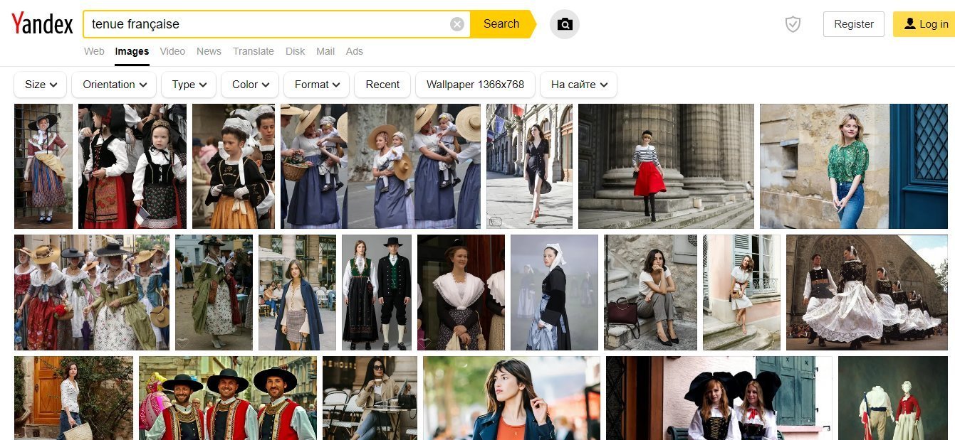Toggle the Recent filter
The height and width of the screenshot is (440, 955).
pos(382,85)
